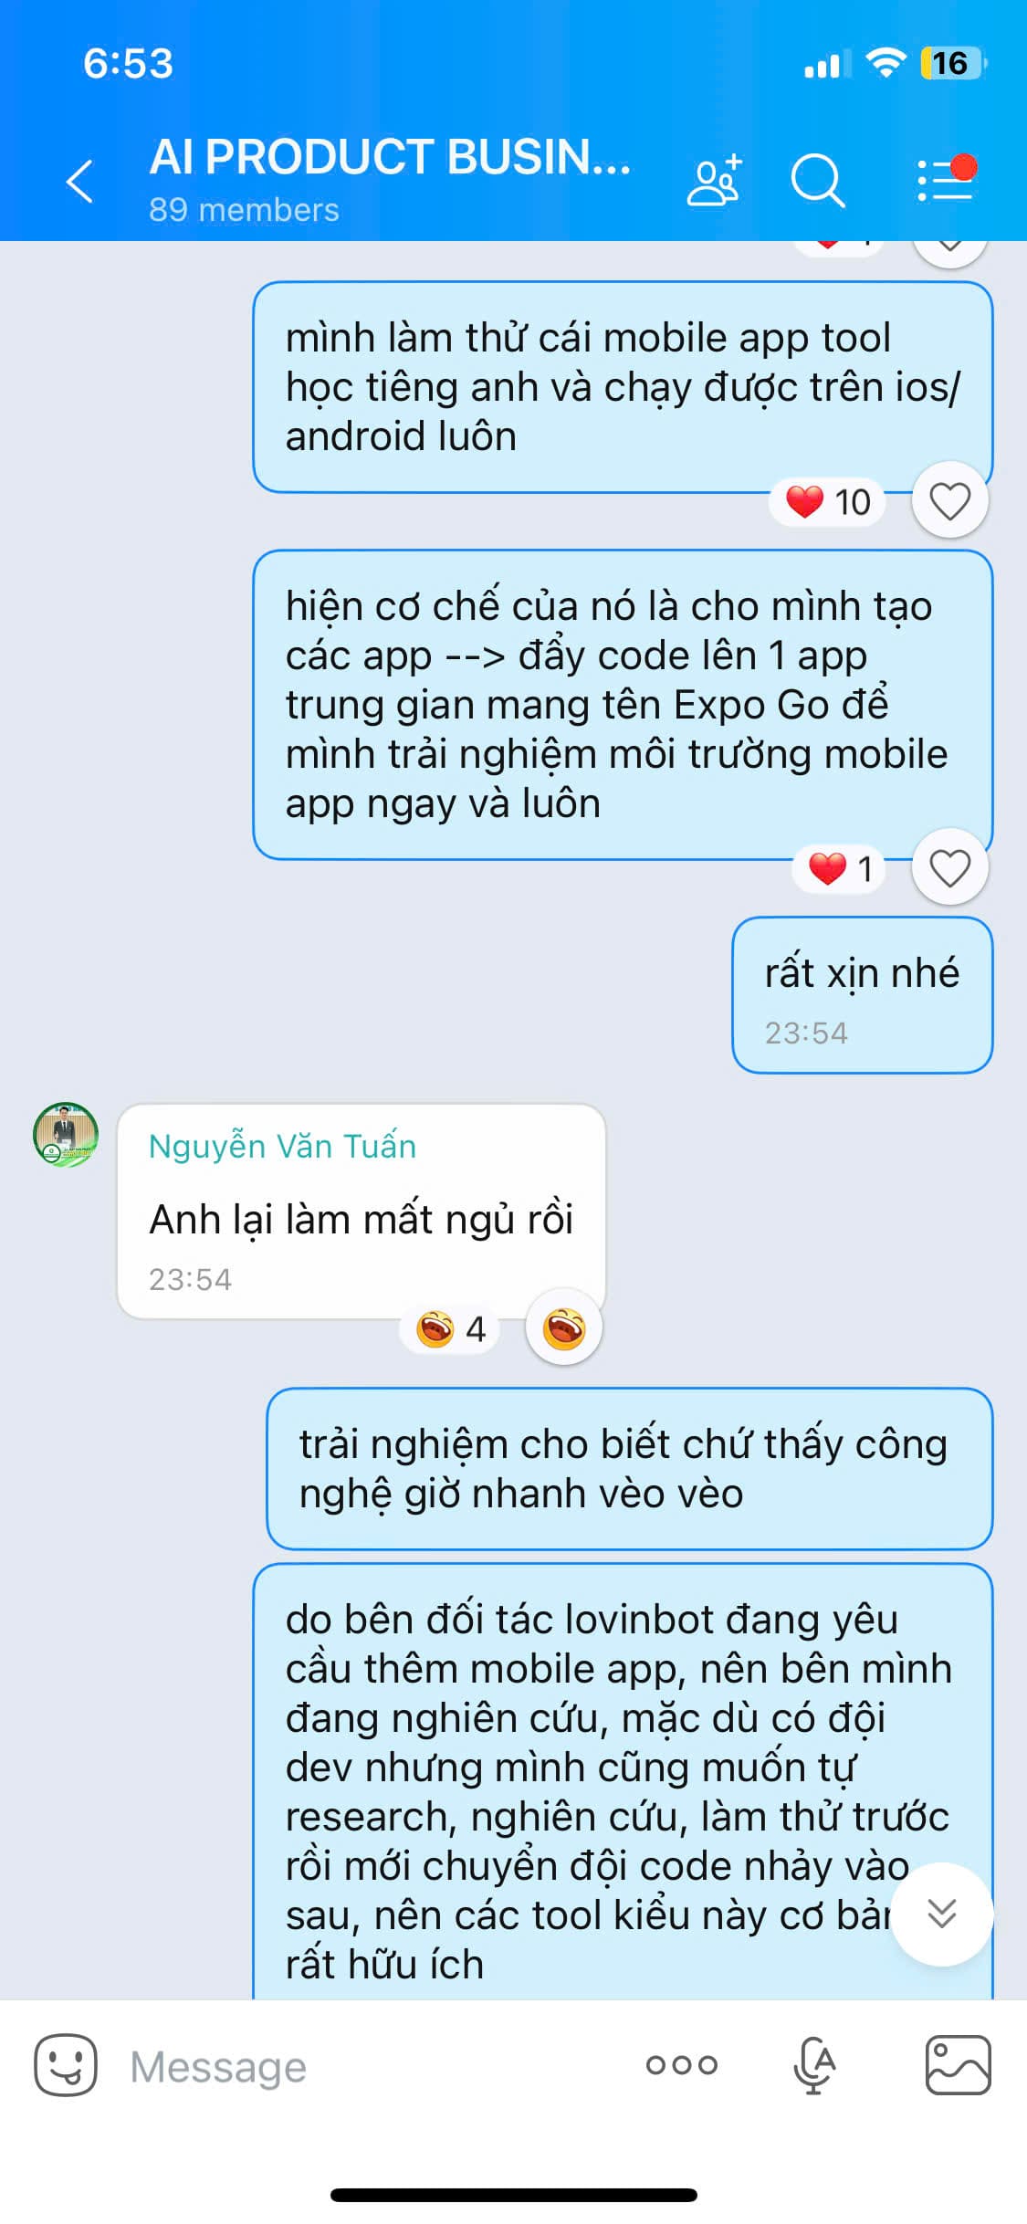Open the 10 hearts reaction list
This screenshot has height=2224, width=1027.
pyautogui.click(x=828, y=501)
